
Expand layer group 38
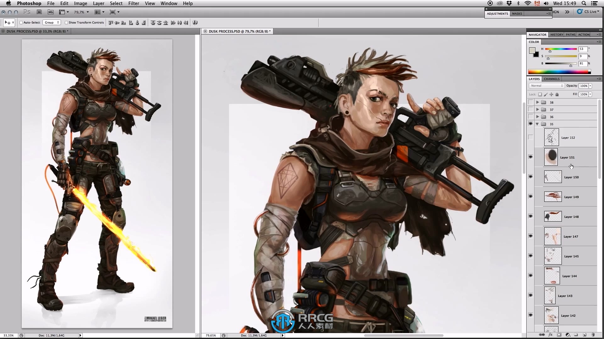[538, 102]
